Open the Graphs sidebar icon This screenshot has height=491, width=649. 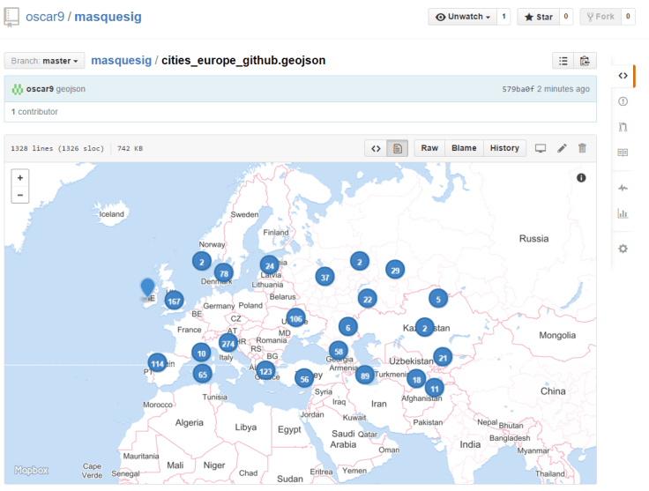[x=623, y=213]
